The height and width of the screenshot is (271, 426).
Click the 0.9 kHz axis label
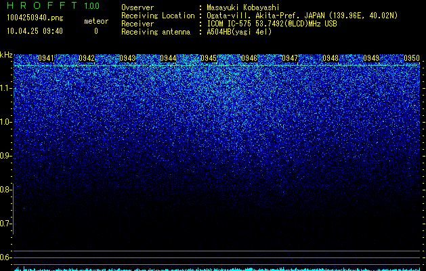tap(5, 156)
